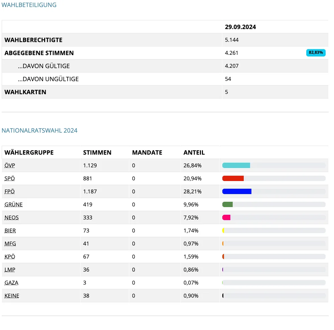Click the 0,07% GAZA share
The image size is (334, 330).
point(191,283)
